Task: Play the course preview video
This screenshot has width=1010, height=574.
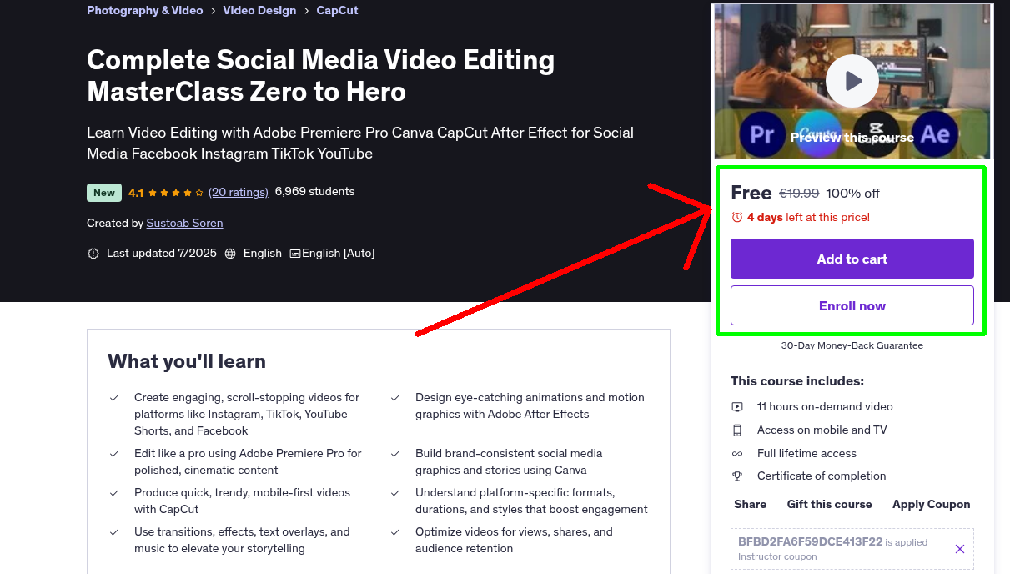Action: tap(852, 81)
